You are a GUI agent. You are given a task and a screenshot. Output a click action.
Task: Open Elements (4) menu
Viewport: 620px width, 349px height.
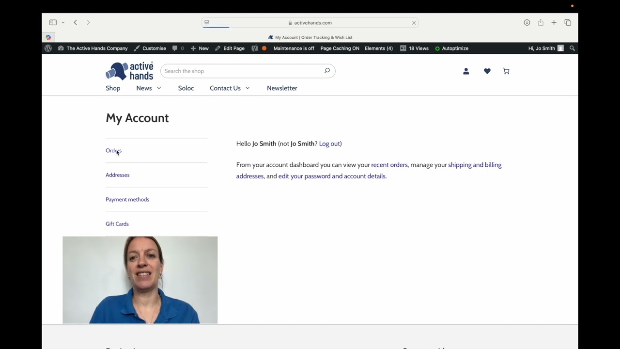point(379,48)
